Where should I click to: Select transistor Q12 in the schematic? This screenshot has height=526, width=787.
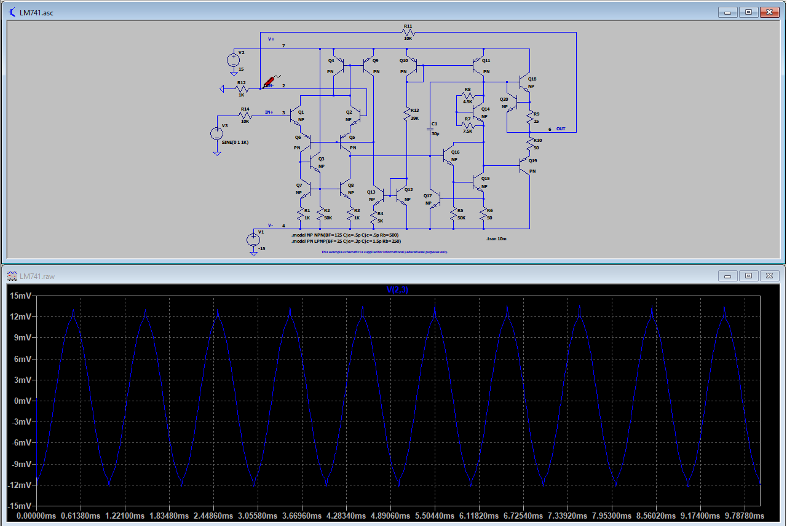(x=402, y=195)
